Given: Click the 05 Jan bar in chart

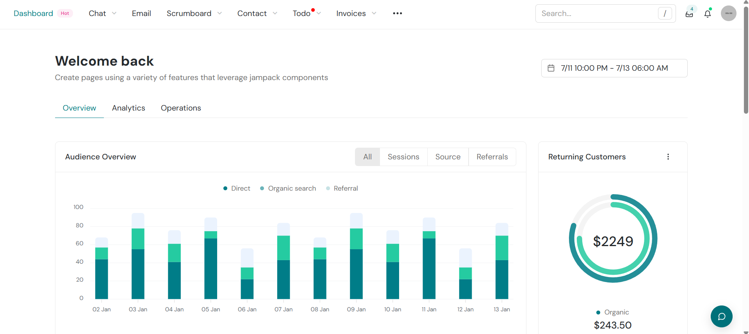Looking at the screenshot, I should coord(211,258).
